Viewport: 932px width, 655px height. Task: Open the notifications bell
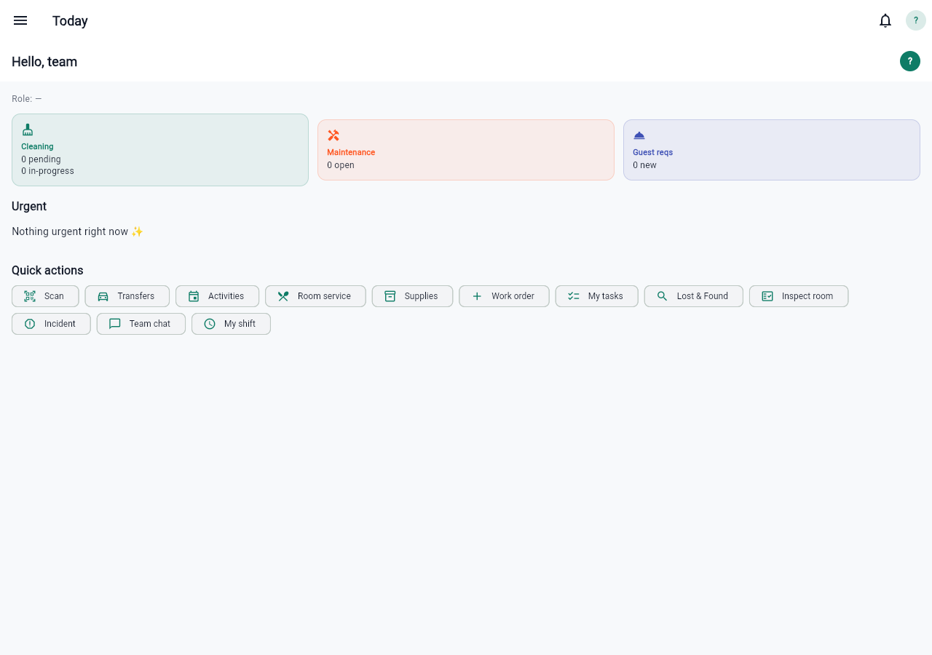(x=885, y=20)
